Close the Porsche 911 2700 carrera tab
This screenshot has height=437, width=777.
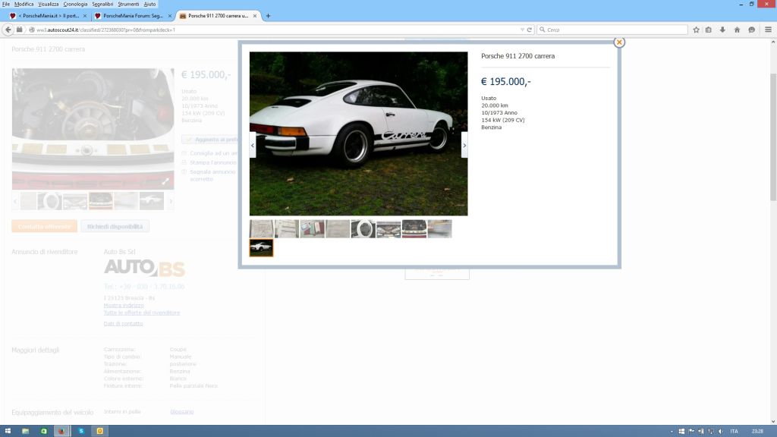click(255, 16)
